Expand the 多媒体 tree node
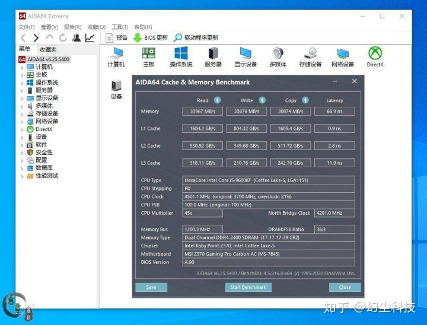The height and width of the screenshot is (325, 427). click(x=22, y=106)
